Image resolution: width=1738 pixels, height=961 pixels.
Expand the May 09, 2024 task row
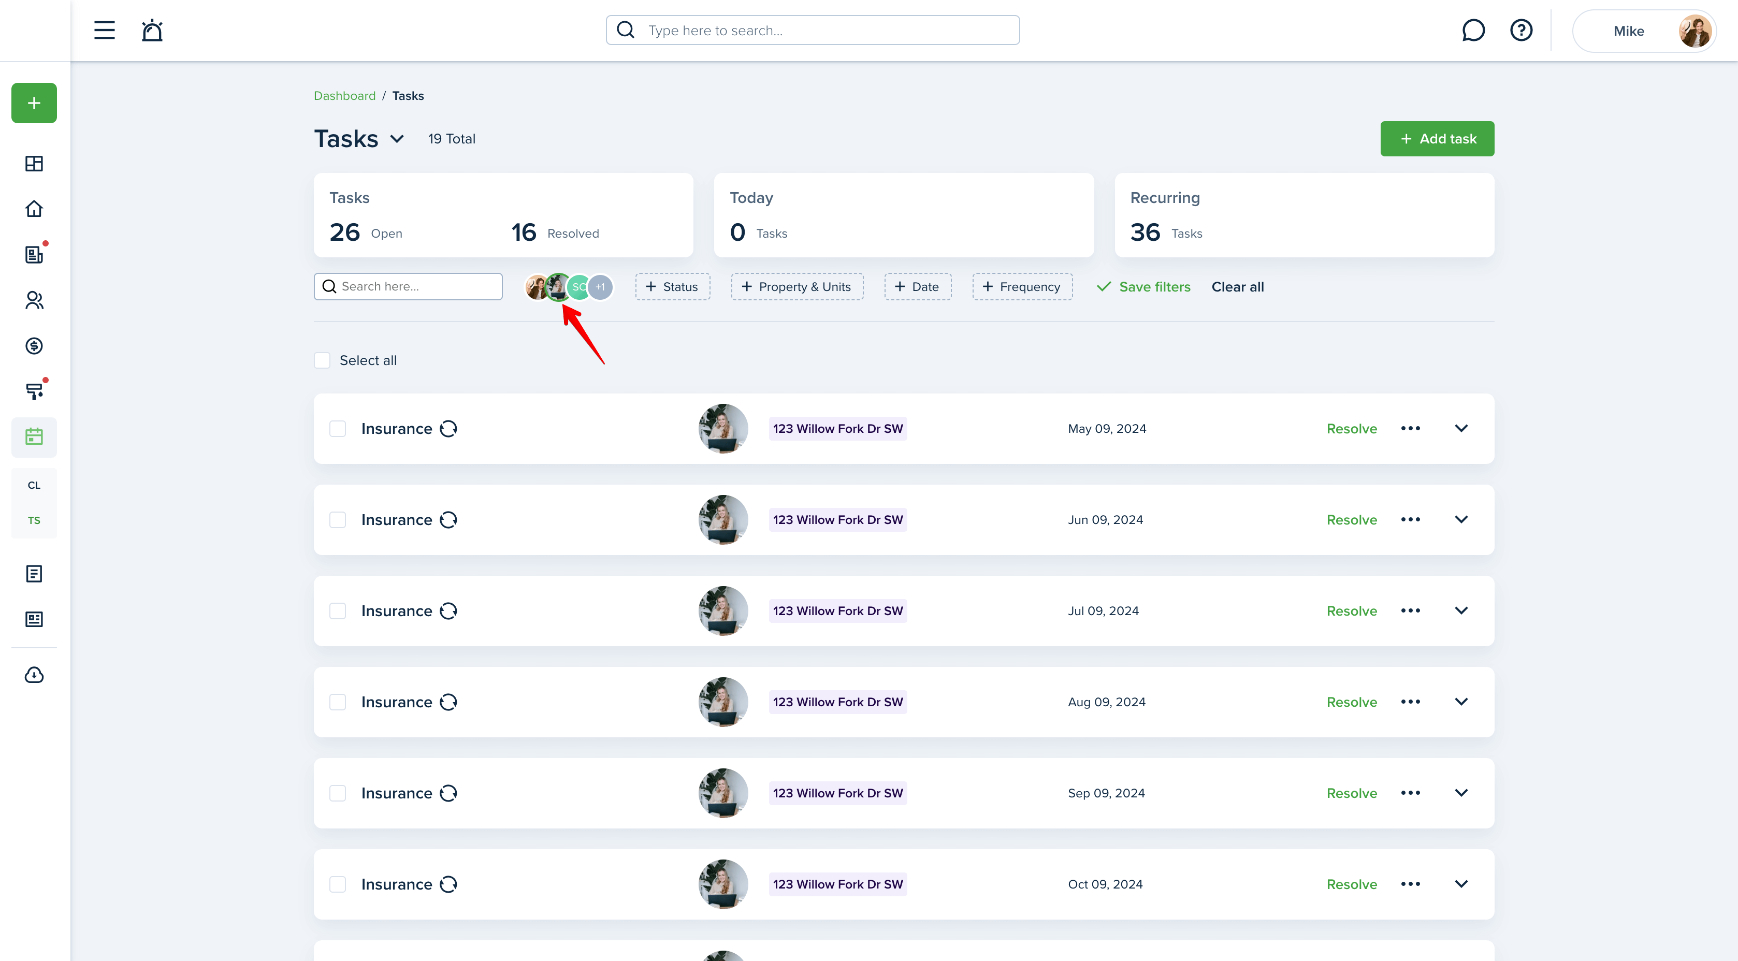1461,429
